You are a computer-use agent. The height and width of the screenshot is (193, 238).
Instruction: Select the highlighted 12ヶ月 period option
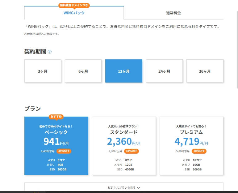123,71
